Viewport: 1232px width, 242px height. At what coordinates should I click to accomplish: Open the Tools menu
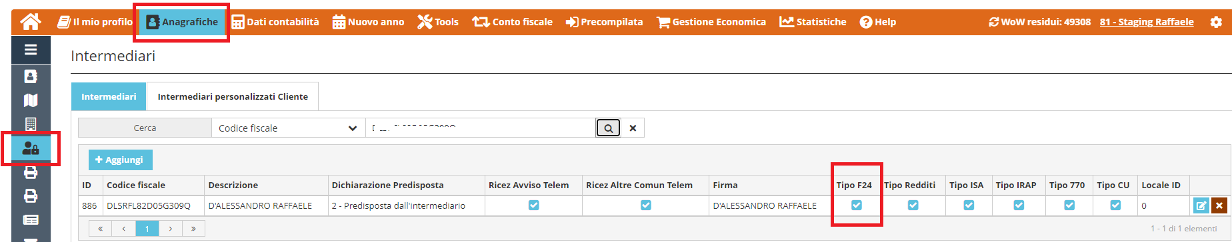click(x=438, y=22)
